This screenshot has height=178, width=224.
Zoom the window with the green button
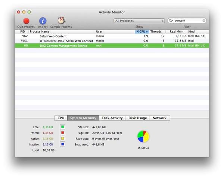[29, 12]
